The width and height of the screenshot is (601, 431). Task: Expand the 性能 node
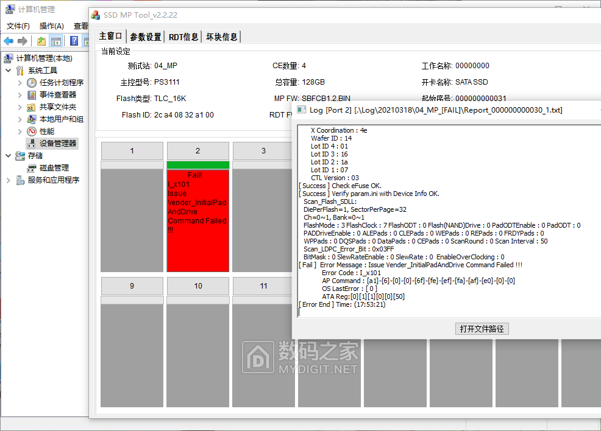point(20,131)
